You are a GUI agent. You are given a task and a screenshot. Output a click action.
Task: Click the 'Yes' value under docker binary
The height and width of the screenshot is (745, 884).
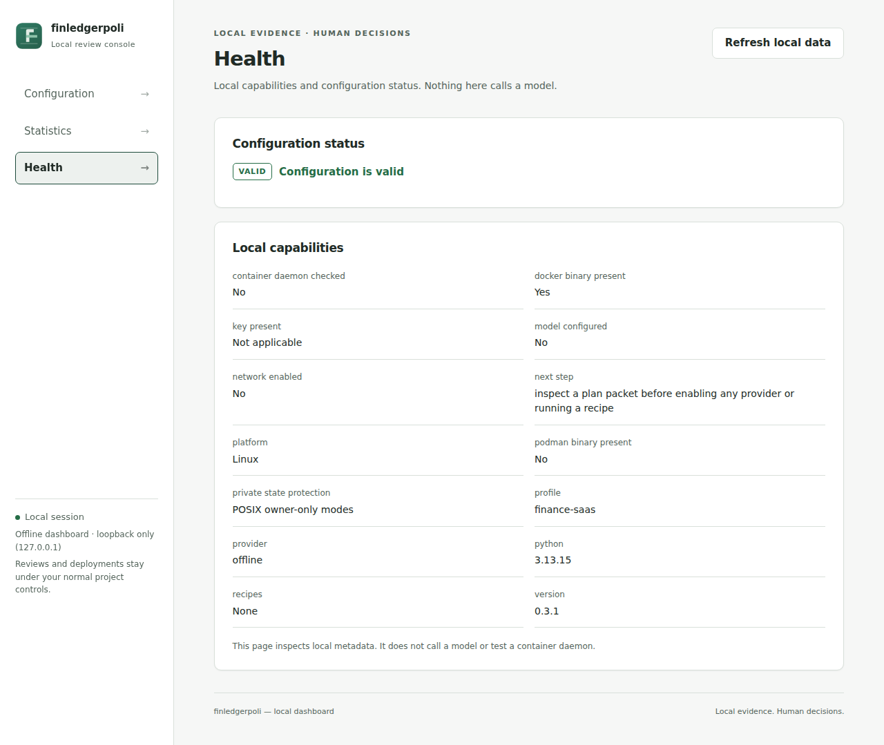pos(542,292)
